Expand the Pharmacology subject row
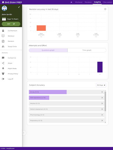Image resolution: width=113 pixels, height=150 pixels. pyautogui.click(x=67, y=115)
